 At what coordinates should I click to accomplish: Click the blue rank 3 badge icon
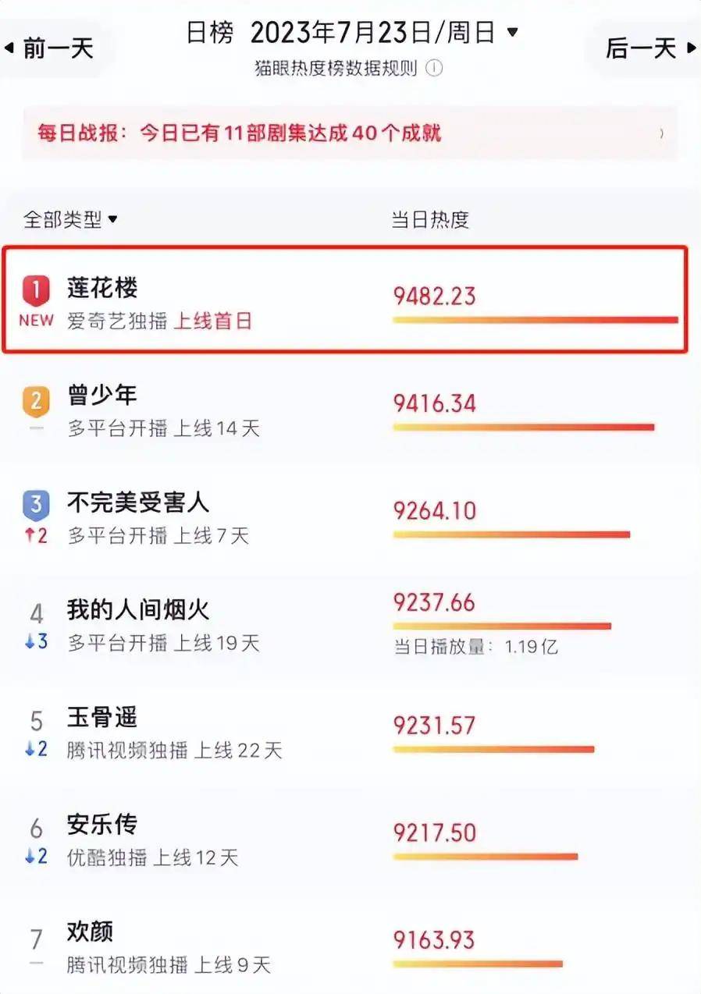point(36,506)
